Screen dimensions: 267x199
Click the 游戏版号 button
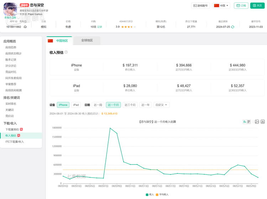click(x=200, y=6)
